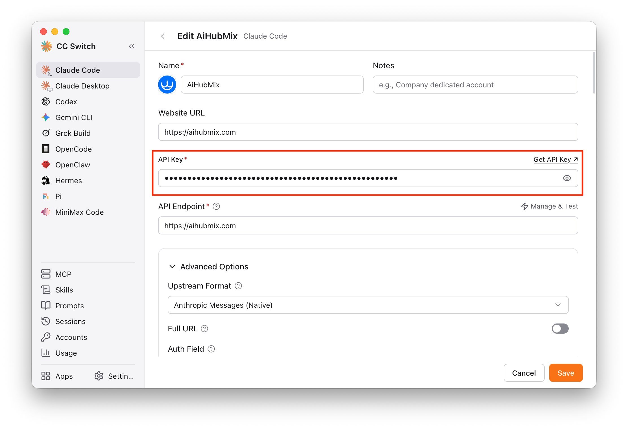Cancel editing the provider
628x430 pixels.
pos(524,373)
